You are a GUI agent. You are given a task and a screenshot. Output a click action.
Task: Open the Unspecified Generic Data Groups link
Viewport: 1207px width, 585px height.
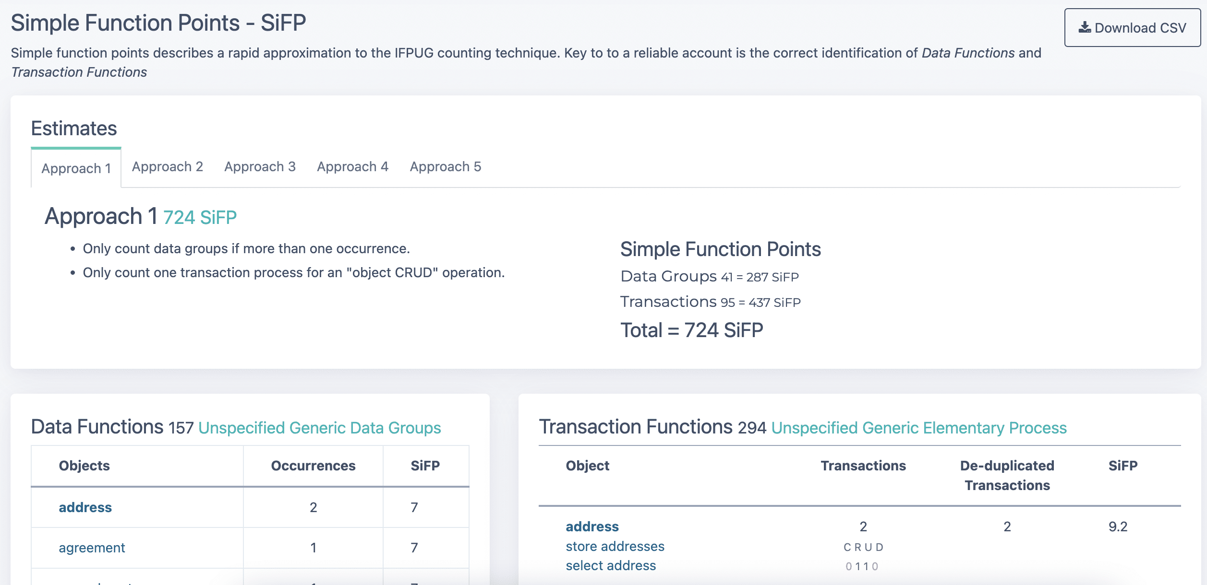(x=320, y=427)
